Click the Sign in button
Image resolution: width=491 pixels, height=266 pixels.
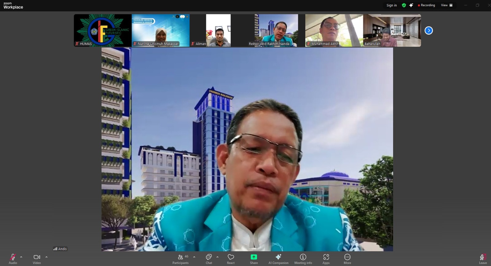(x=392, y=5)
